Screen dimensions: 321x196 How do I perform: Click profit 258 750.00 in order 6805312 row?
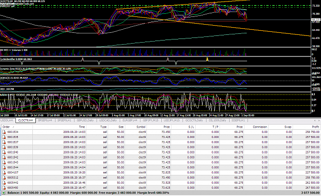pos(312,178)
